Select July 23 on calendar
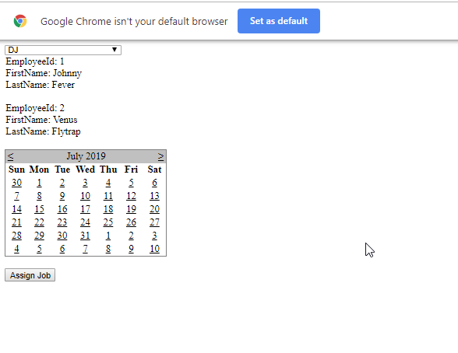The width and height of the screenshot is (458, 353). (x=62, y=222)
